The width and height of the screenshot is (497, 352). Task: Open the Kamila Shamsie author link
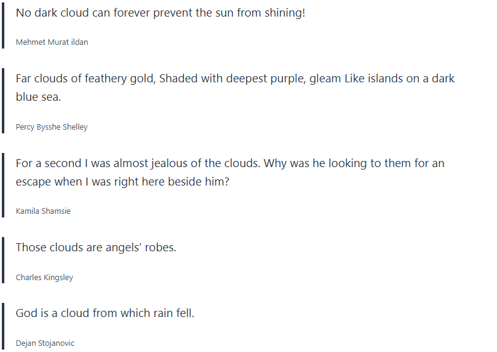[43, 211]
